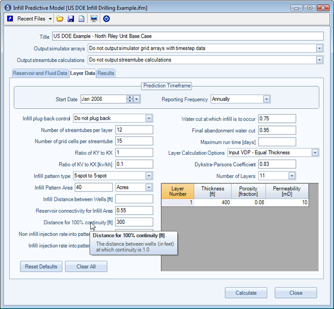Open the Start Date calendar dropdown

click(137, 99)
